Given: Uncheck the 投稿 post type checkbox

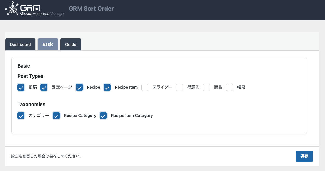Looking at the screenshot, I should coord(21,87).
